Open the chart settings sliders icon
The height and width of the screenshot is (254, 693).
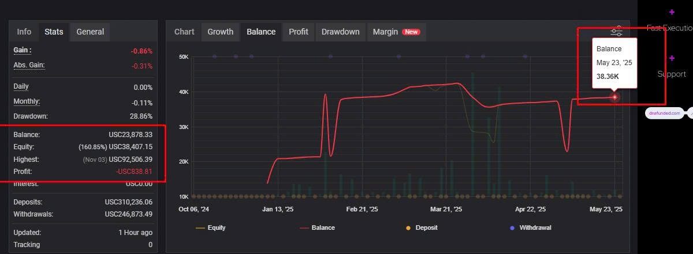pyautogui.click(x=617, y=31)
